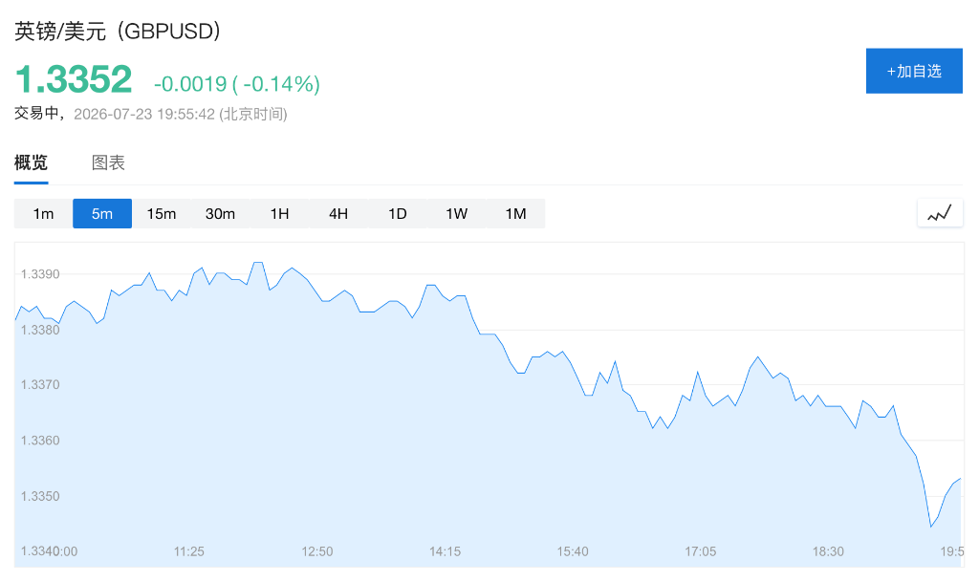979x582 pixels.
Task: Select the 15m interval
Action: coord(161,213)
